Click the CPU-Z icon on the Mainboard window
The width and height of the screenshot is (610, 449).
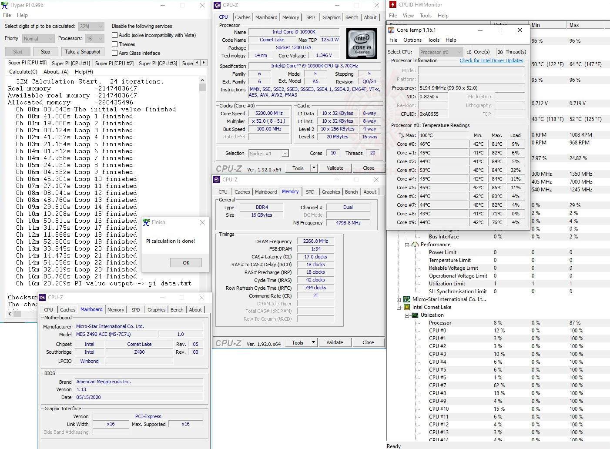tap(42, 297)
